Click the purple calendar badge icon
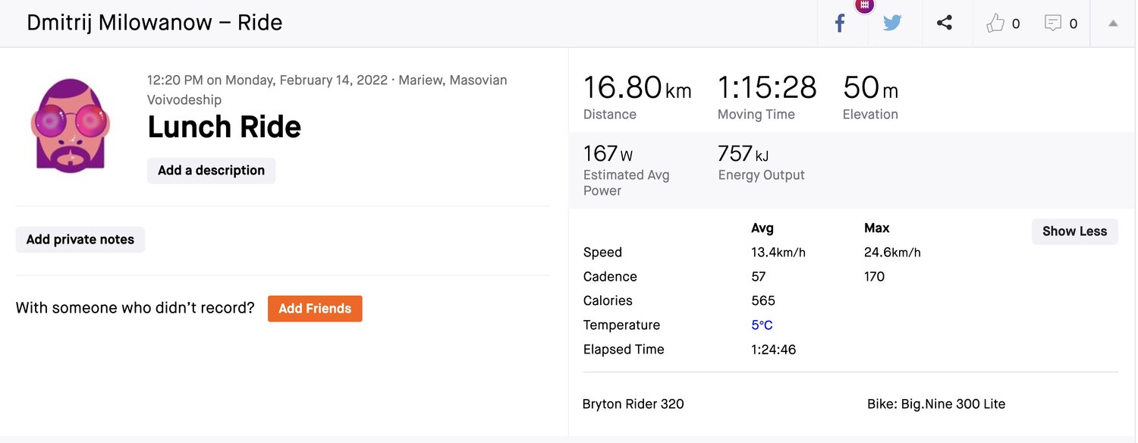 (x=864, y=5)
